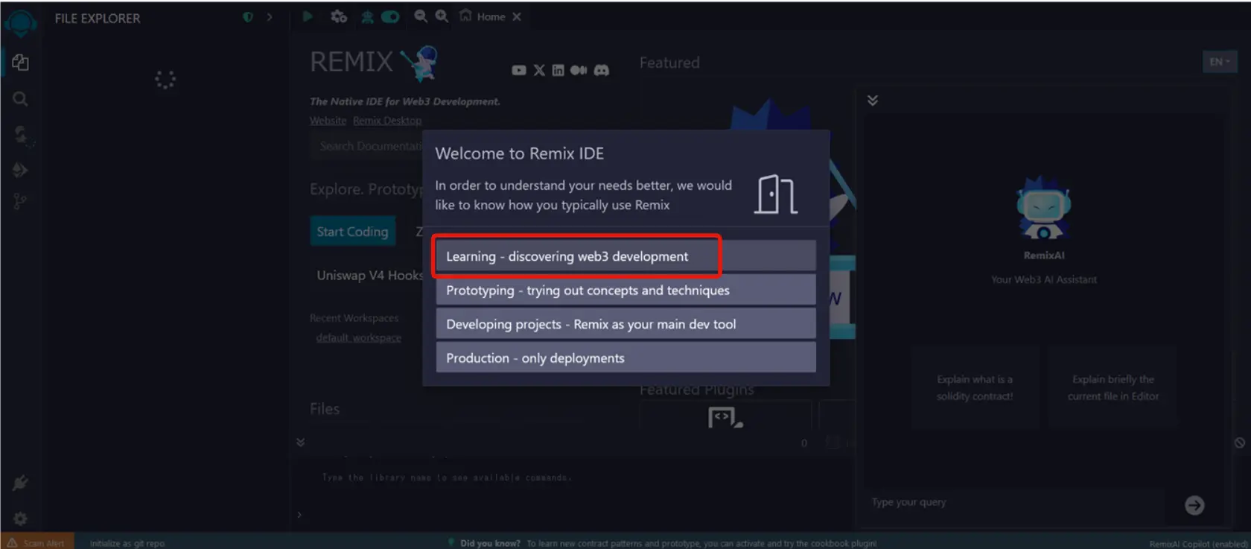1251x549 pixels.
Task: Click the Remix logo icon in sidebar
Action: [20, 23]
